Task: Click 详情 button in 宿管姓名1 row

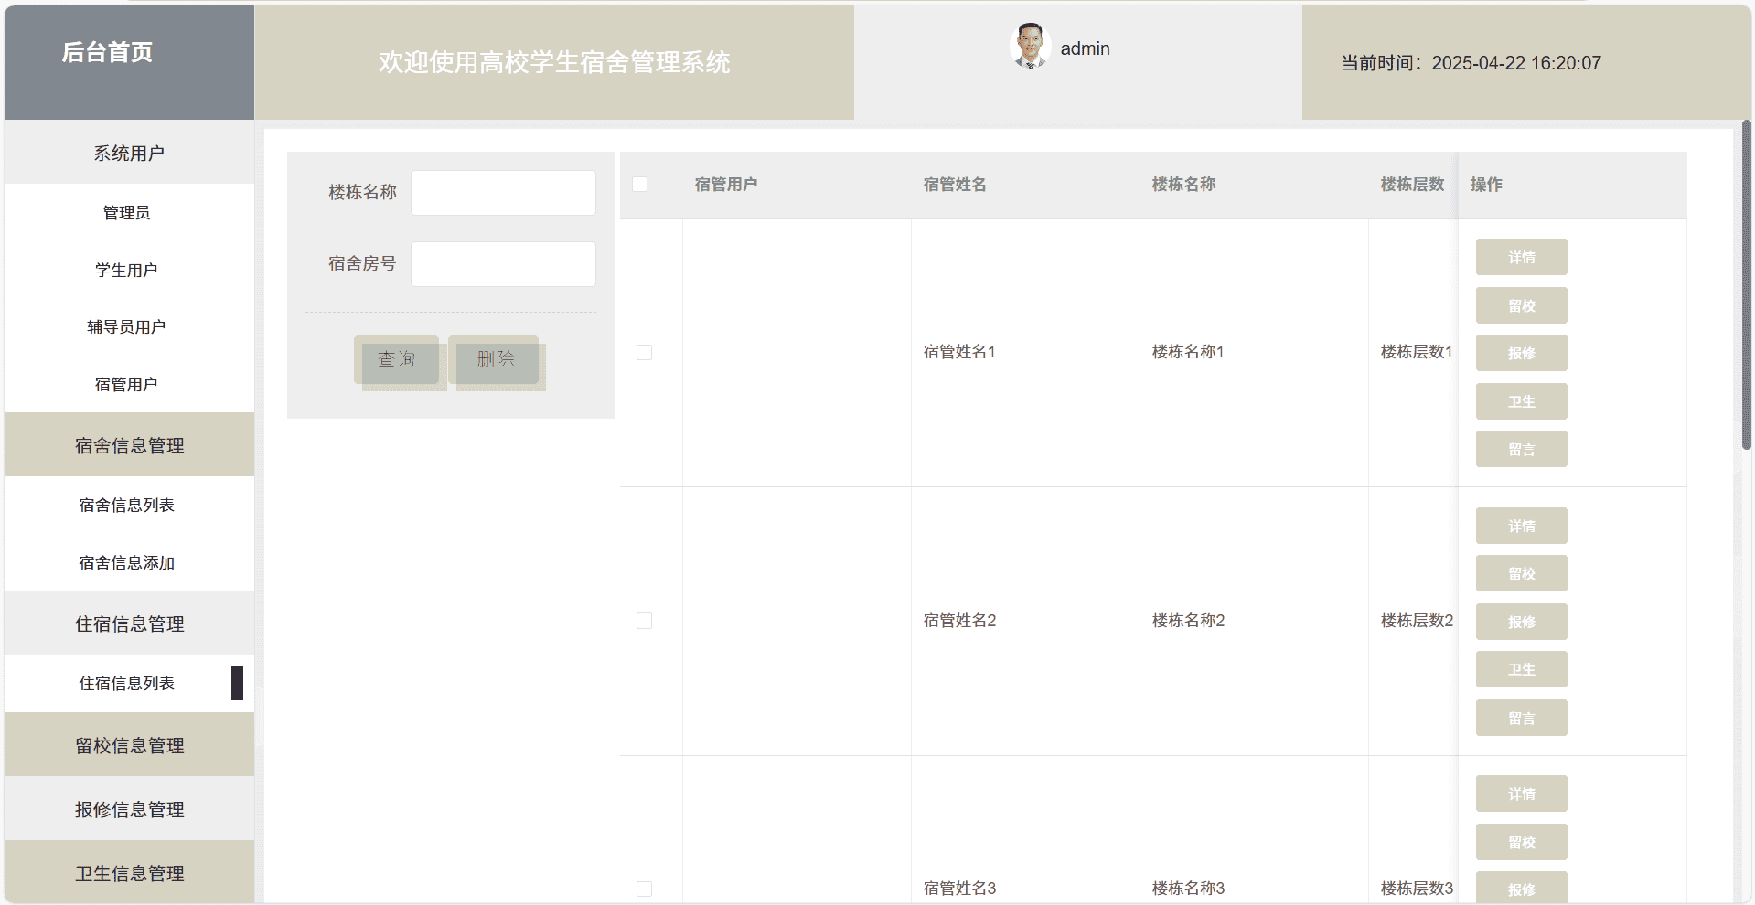Action: (x=1522, y=257)
